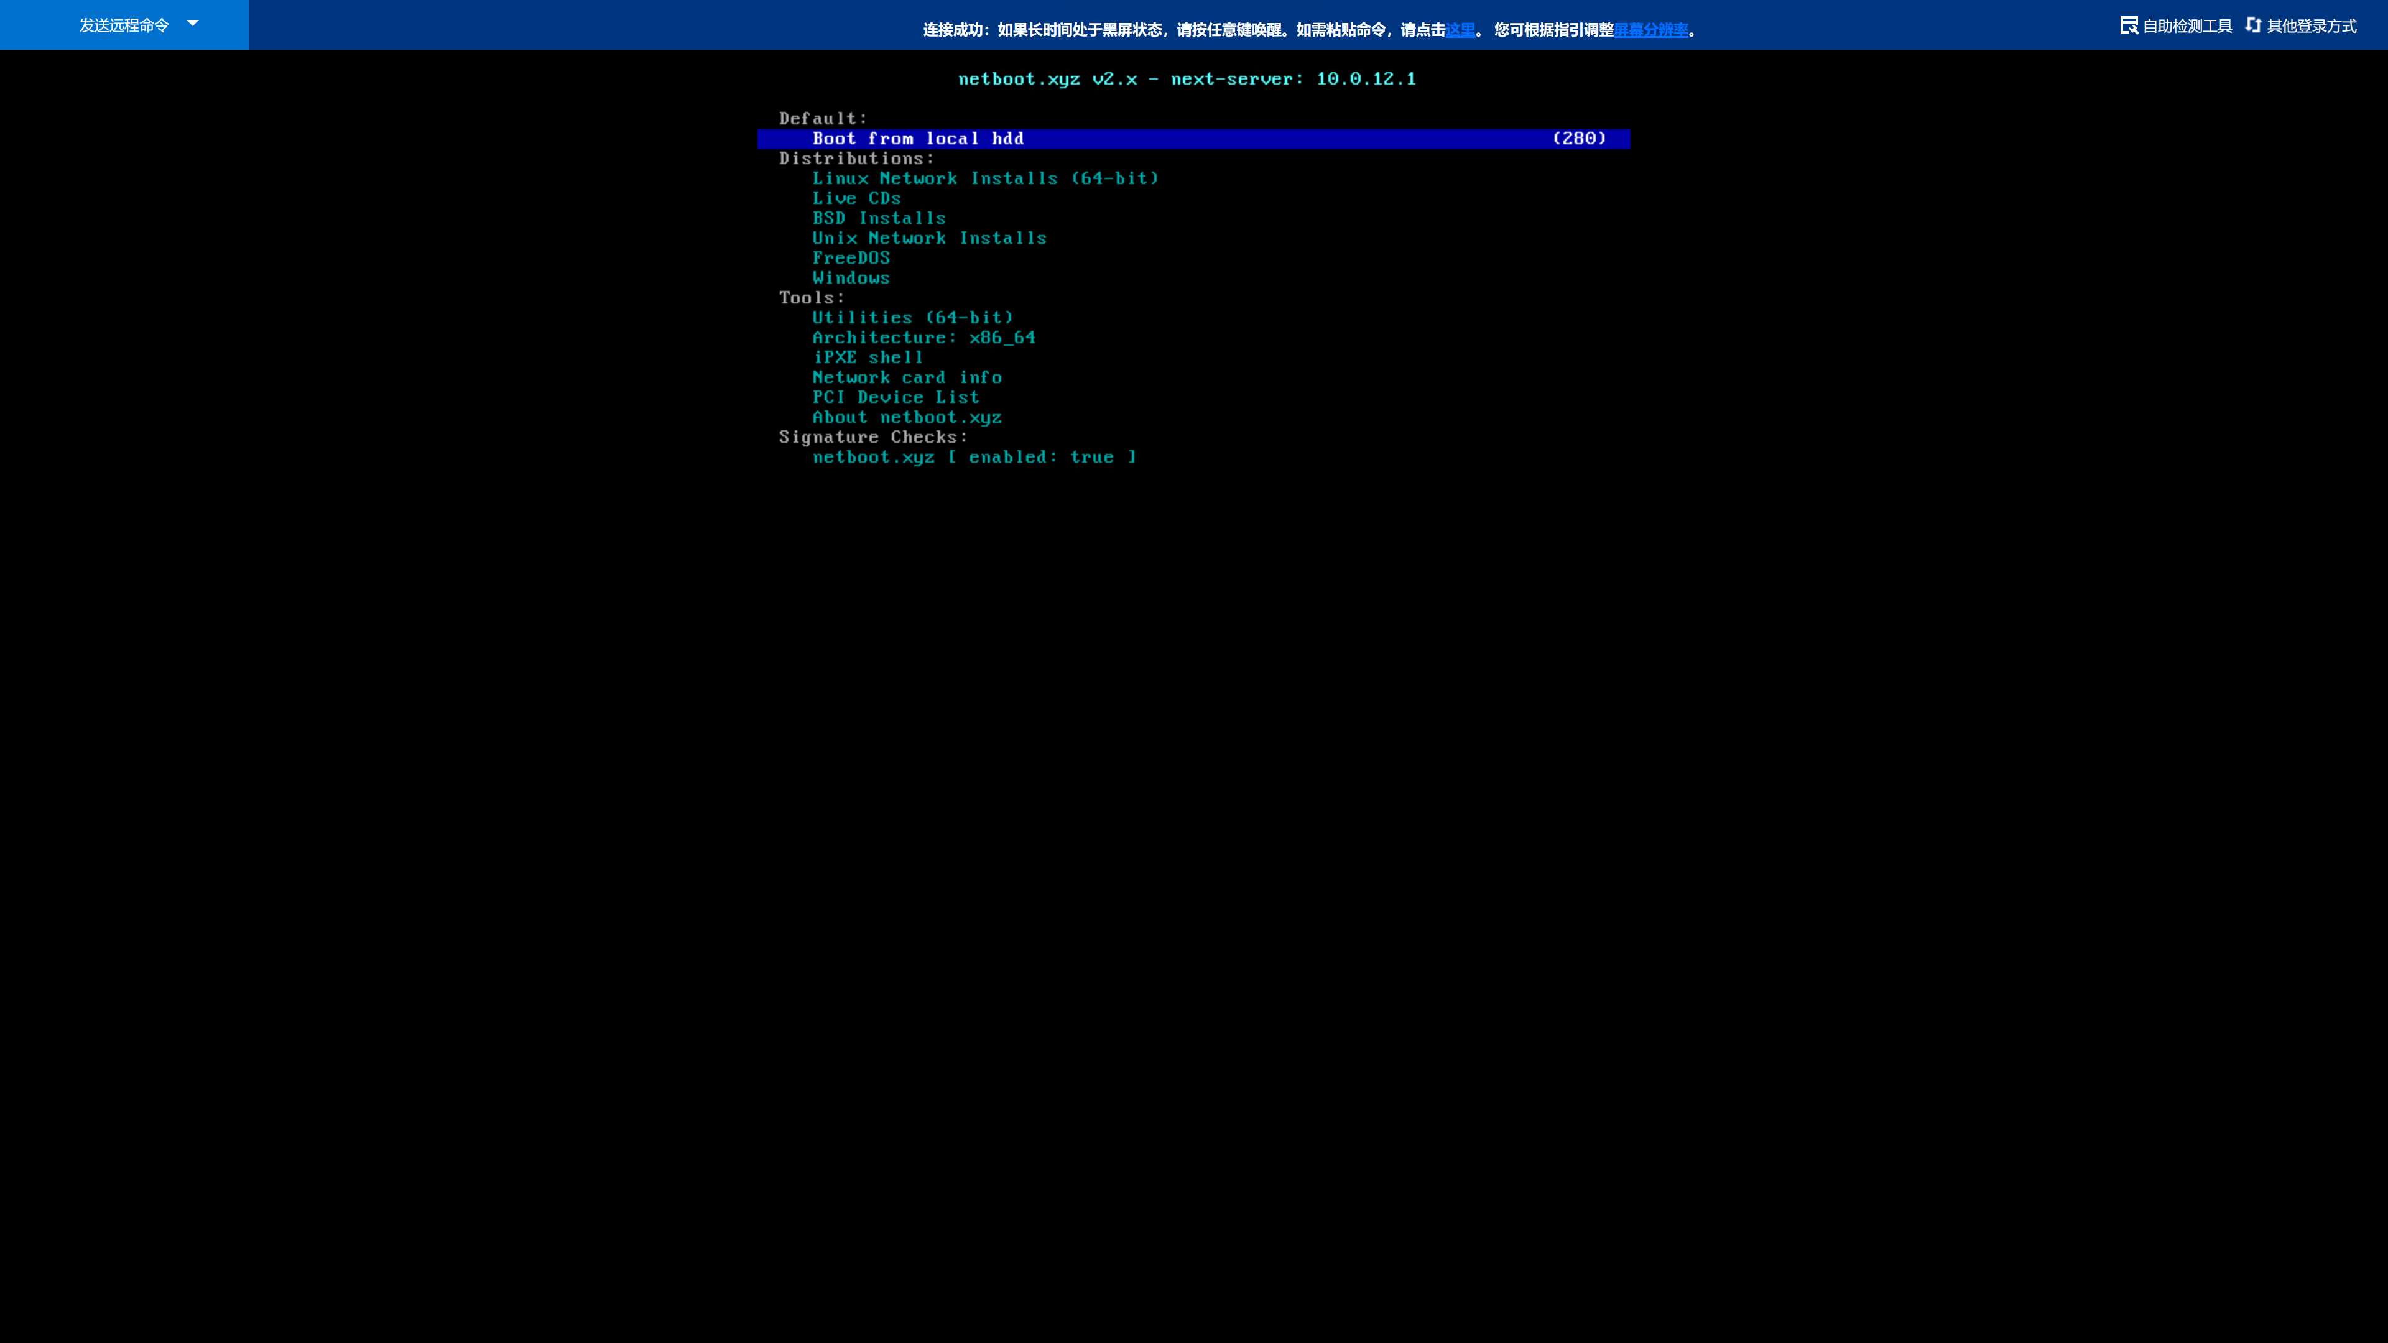Screen dimensions: 2388x1343
Task: Open Utilities (64-bit) tools entry
Action: 913,318
